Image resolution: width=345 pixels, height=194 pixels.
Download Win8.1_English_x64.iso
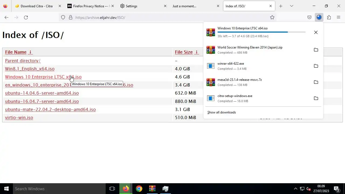(30, 69)
